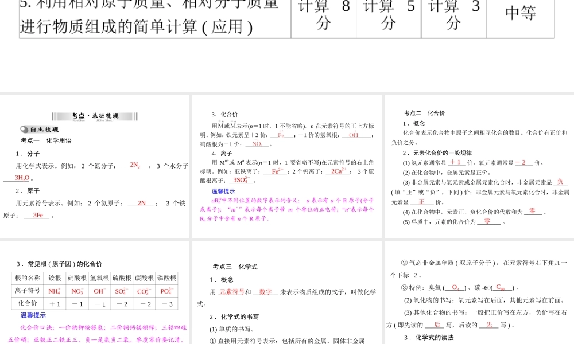The image size is (574, 344).
Task: Click the heading 3. 化学式的读法
Action: pos(429,338)
